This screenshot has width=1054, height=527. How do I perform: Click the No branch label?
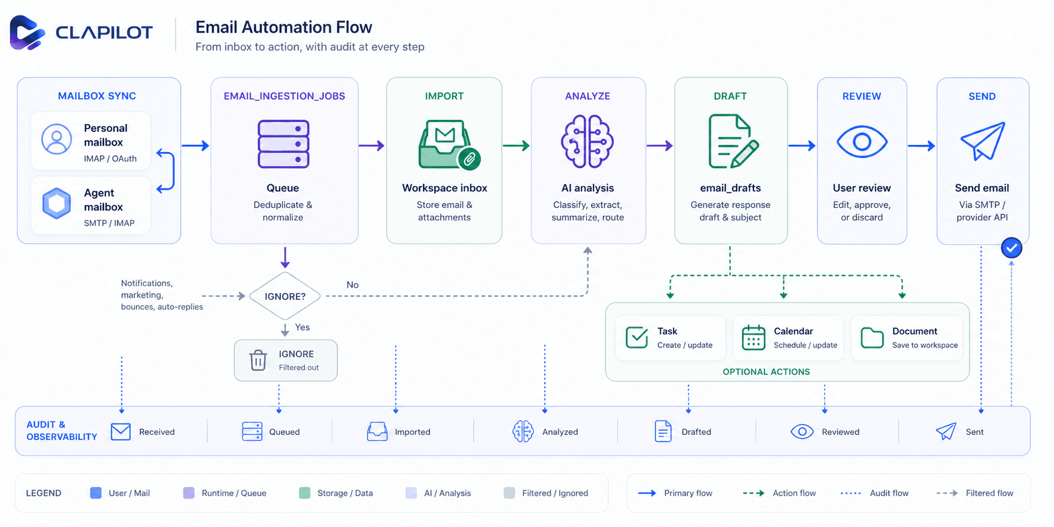click(352, 285)
